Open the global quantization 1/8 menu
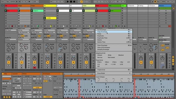176x99 pixels. (36, 2)
